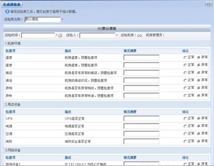Click the description 电源是否正常
The width and height of the screenshot is (214, 166).
click(75, 126)
